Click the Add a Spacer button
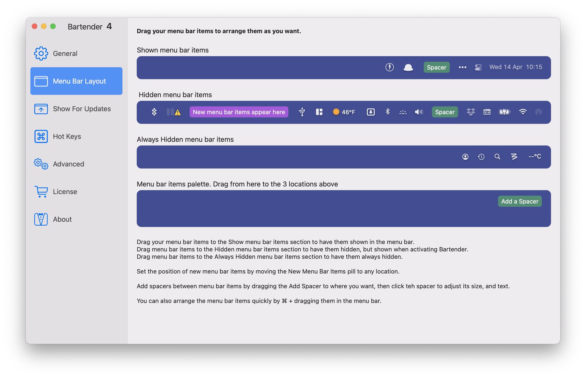This screenshot has height=378, width=586. pos(520,201)
